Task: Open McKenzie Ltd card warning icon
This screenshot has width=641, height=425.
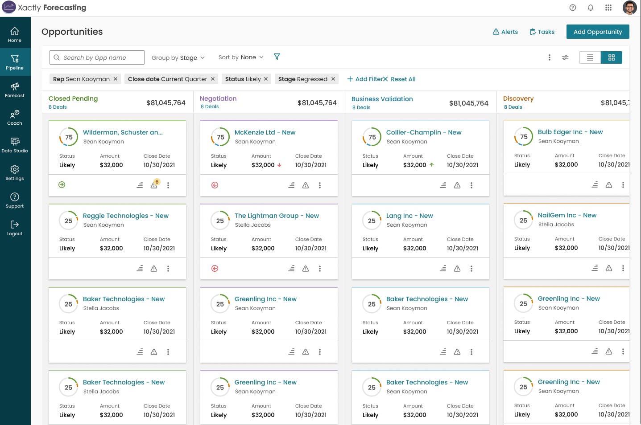Action: [306, 185]
